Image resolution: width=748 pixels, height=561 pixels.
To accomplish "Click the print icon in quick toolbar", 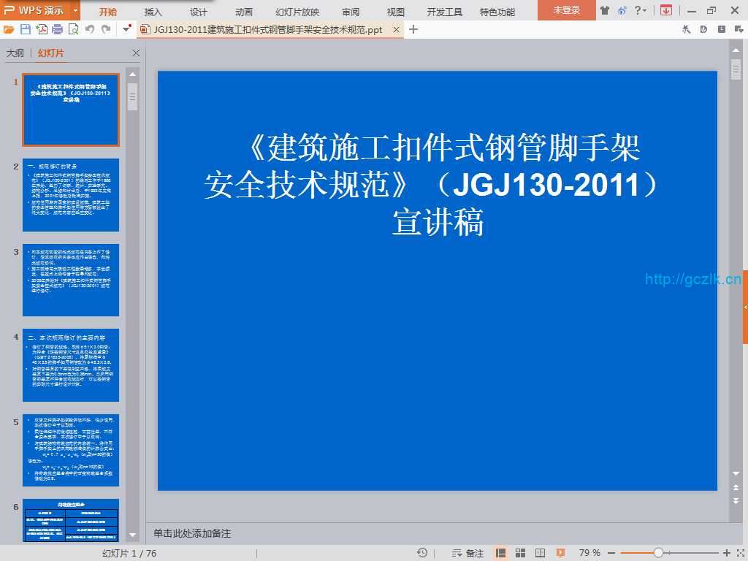I will pos(57,29).
